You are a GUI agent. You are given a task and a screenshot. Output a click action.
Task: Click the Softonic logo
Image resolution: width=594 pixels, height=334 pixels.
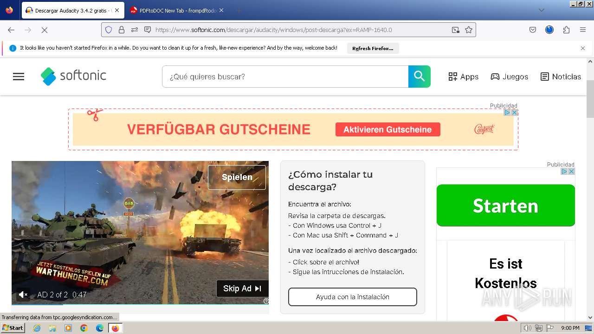73,76
